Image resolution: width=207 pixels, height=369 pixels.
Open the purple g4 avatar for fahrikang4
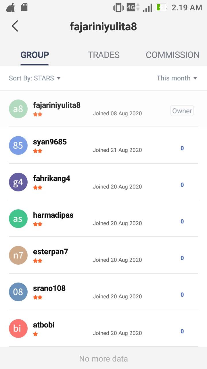18,182
